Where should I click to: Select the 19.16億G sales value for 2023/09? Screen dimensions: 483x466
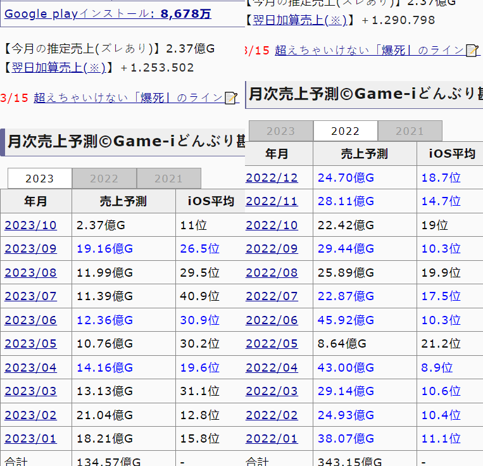(x=104, y=249)
